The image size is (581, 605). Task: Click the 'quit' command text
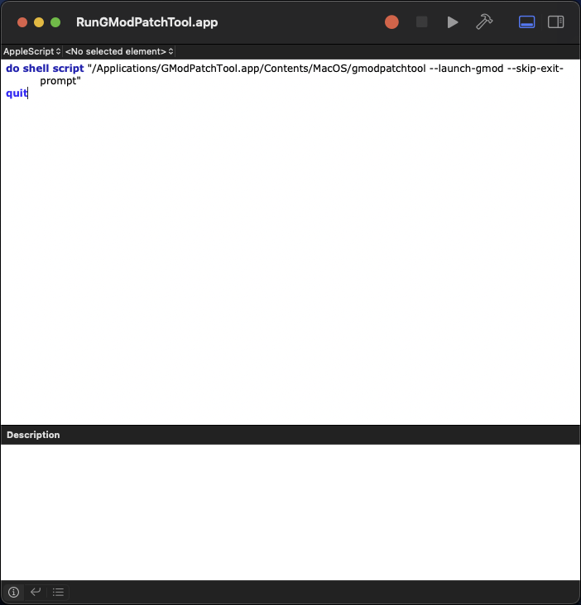pos(17,93)
